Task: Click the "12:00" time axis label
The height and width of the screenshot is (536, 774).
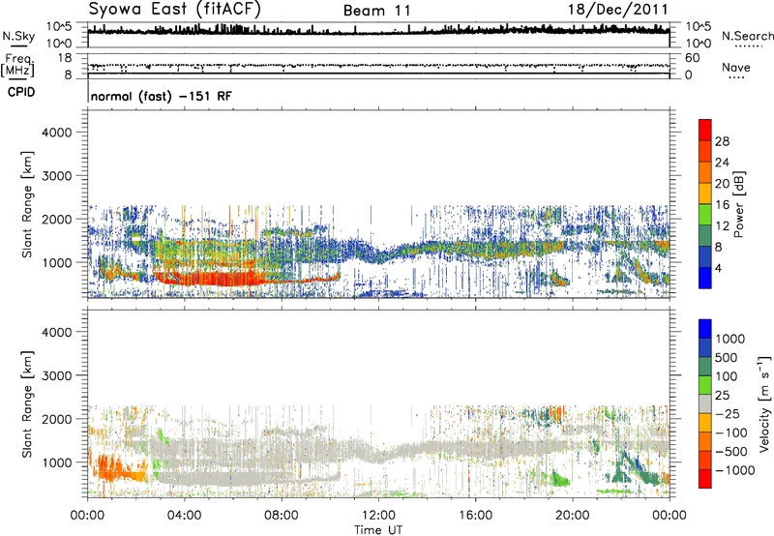Action: coord(378,516)
